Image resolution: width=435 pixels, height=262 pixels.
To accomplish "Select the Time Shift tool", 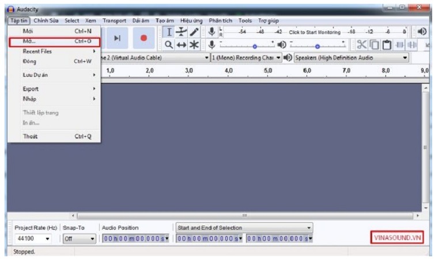I will (182, 44).
